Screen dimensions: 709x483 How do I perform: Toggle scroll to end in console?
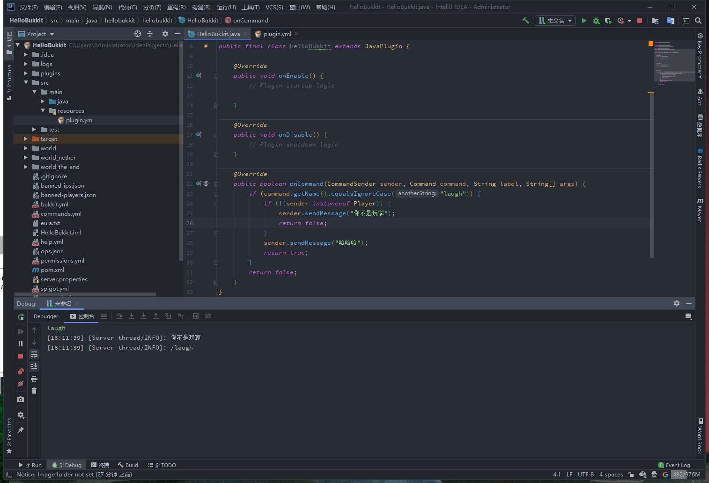(x=34, y=366)
